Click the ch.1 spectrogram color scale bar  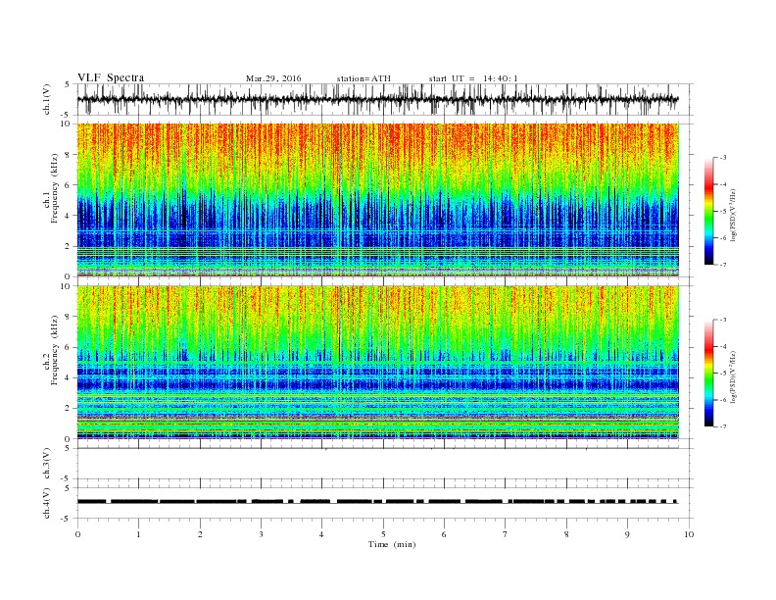(x=709, y=211)
